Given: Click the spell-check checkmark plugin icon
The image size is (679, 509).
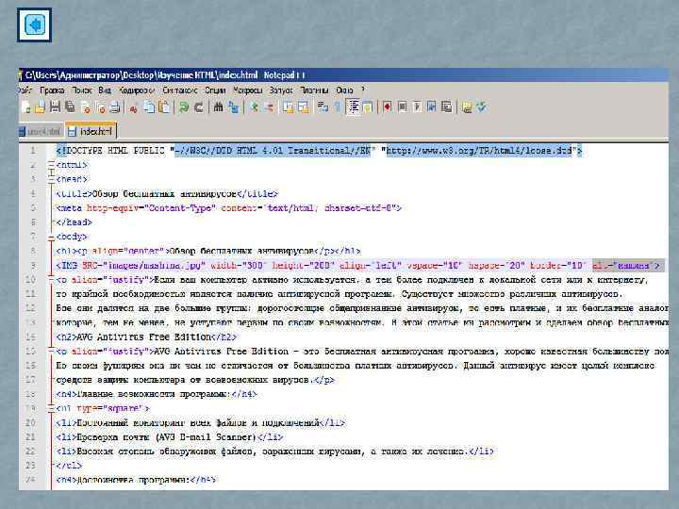Looking at the screenshot, I should [481, 107].
